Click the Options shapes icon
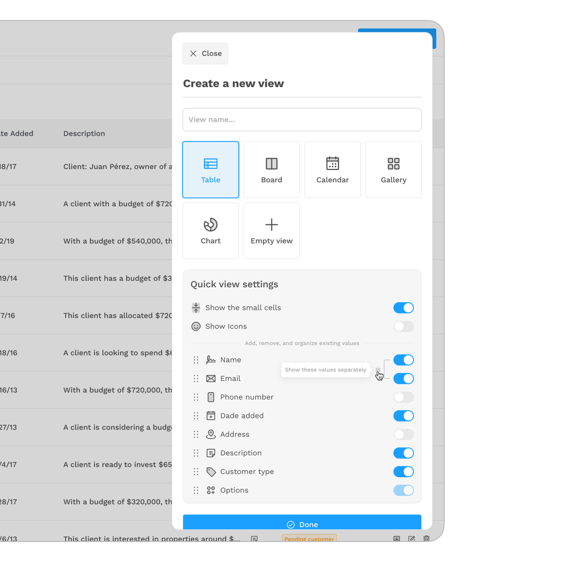This screenshot has height=562, width=562. pyautogui.click(x=211, y=490)
